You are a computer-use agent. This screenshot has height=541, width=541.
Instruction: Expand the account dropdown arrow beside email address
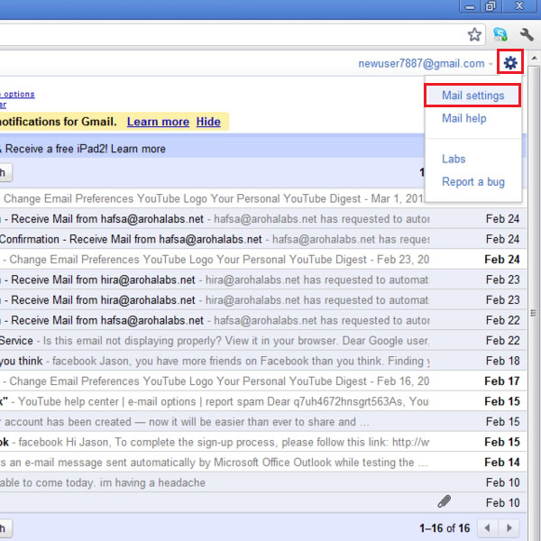[x=490, y=63]
